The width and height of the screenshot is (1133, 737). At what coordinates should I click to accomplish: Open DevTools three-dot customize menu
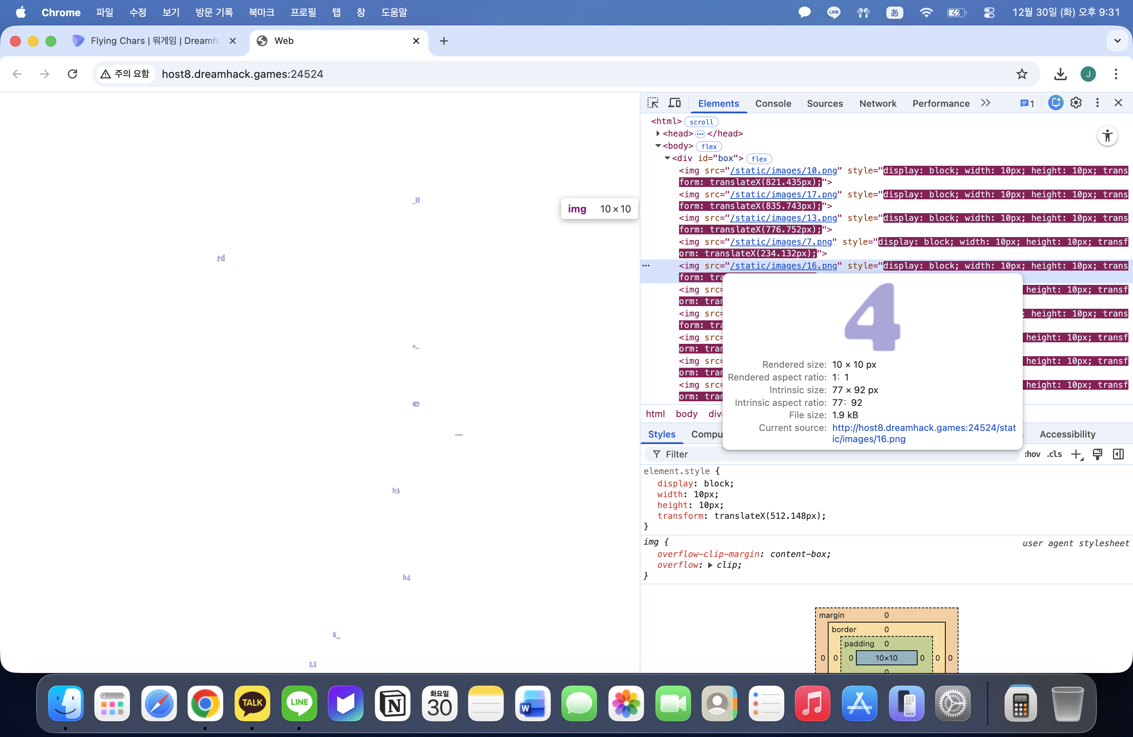point(1097,103)
